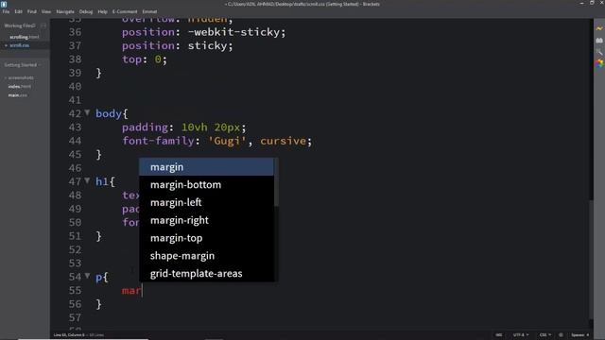Click line number 55 in gutter
The height and width of the screenshot is (340, 605).
tap(76, 290)
